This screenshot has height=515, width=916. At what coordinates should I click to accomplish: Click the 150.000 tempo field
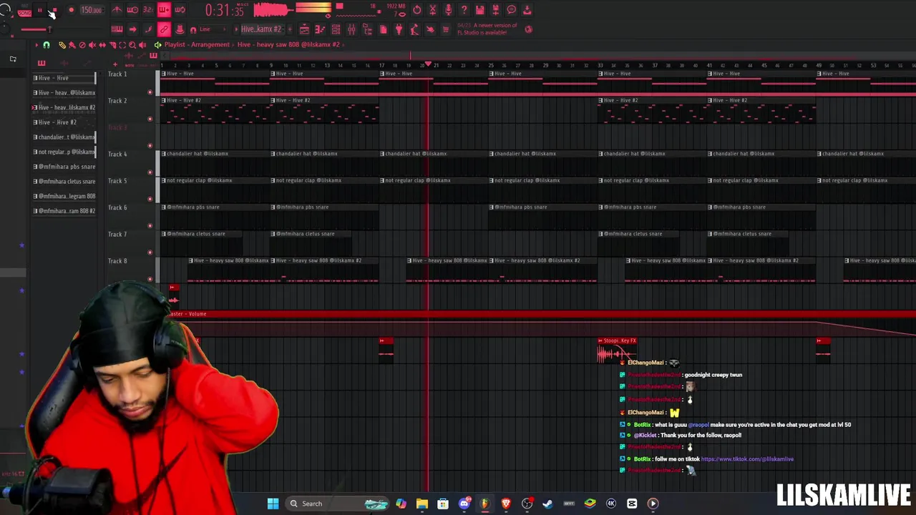coord(92,10)
